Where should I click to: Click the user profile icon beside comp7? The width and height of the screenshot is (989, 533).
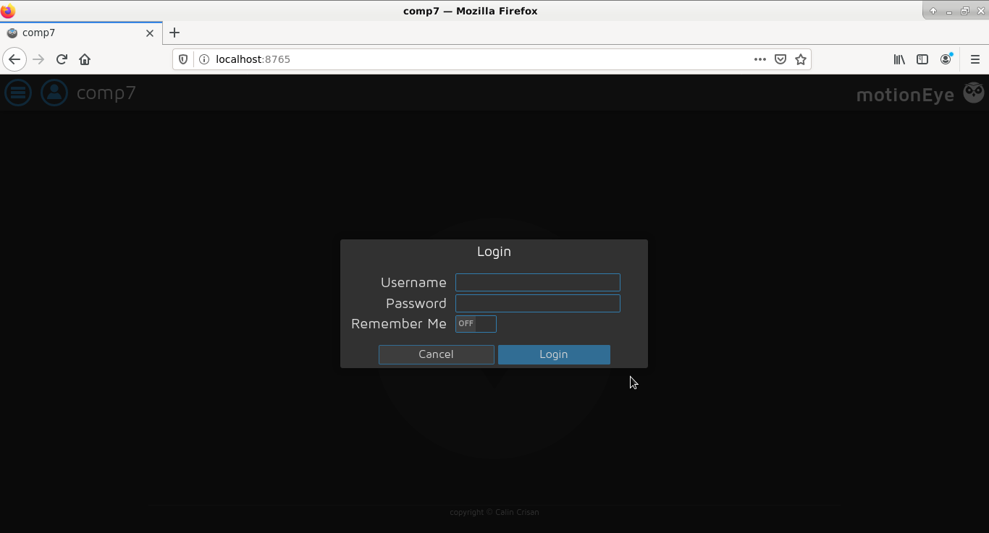[x=54, y=93]
